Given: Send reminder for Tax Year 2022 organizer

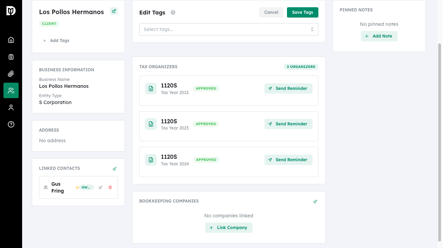Looking at the screenshot, I should click(288, 89).
